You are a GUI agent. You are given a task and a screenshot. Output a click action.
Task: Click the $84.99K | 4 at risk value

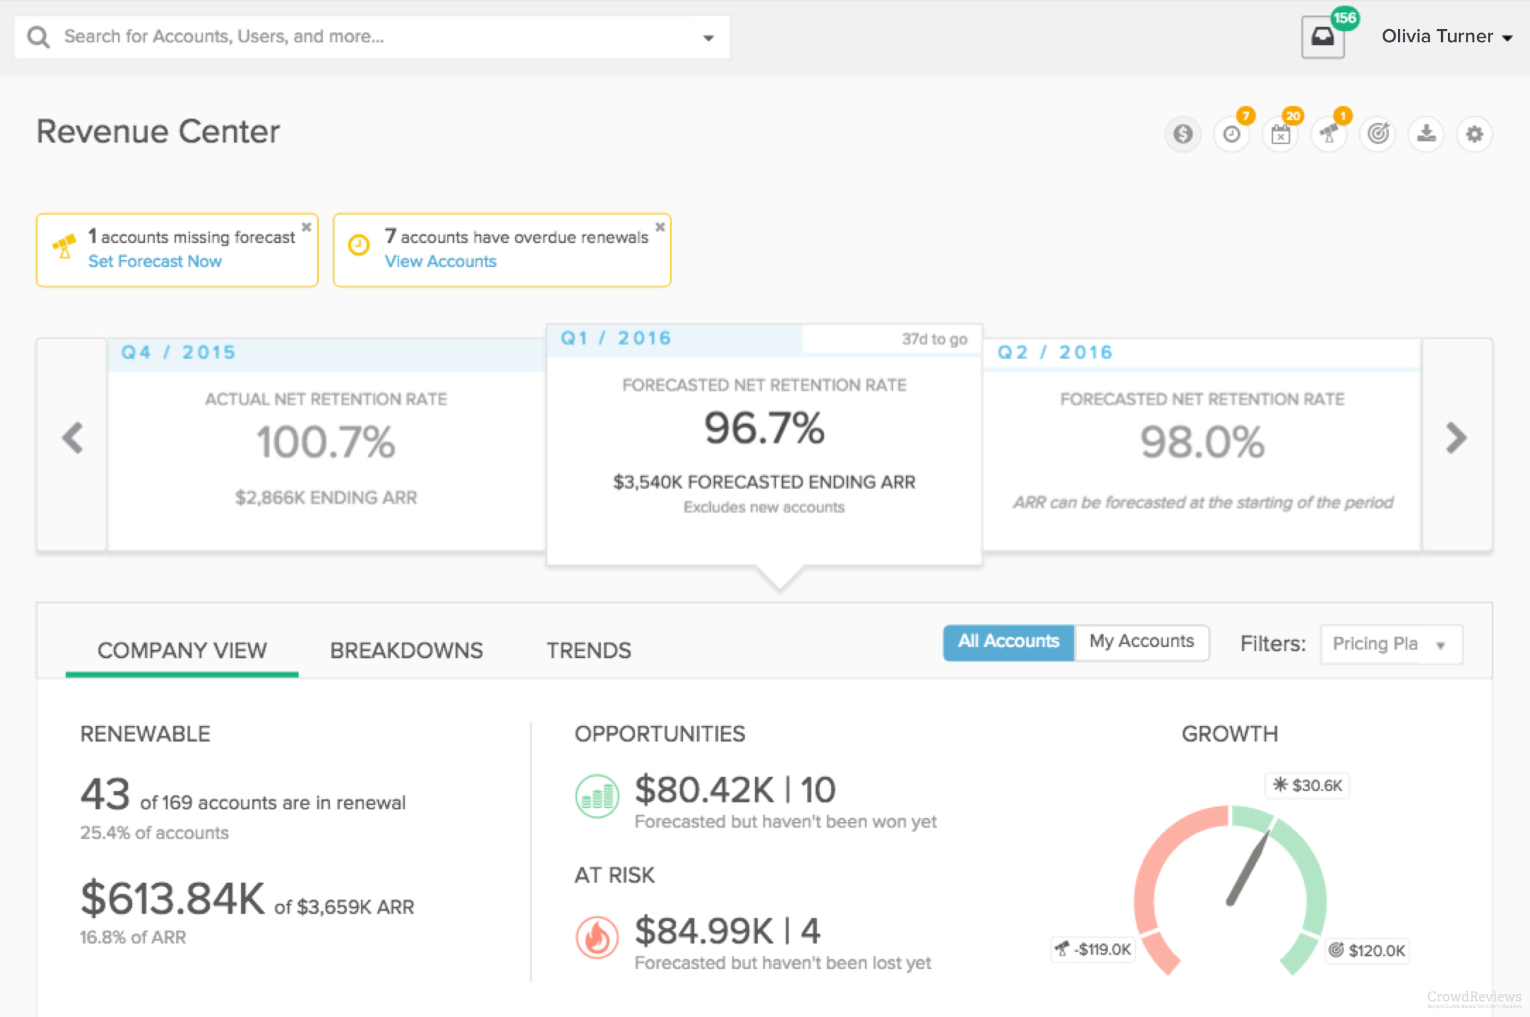pos(728,931)
